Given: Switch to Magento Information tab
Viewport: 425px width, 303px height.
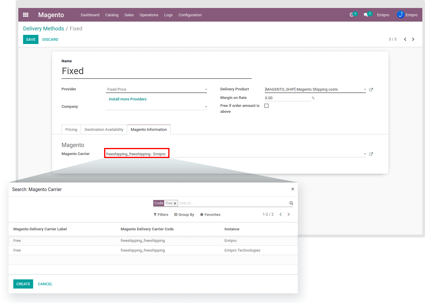Looking at the screenshot, I should 149,130.
